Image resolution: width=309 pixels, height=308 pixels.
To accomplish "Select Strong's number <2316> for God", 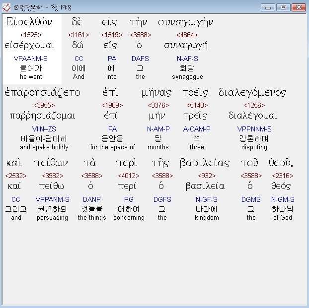I will [x=282, y=176].
